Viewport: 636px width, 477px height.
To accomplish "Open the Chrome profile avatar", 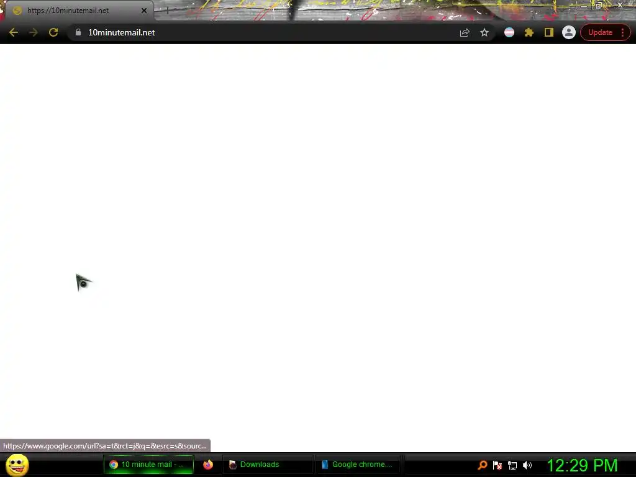I will coord(569,32).
